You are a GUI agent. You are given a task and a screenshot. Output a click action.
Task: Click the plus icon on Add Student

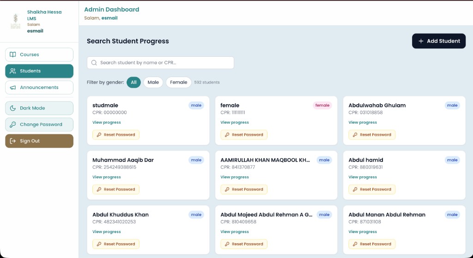pyautogui.click(x=421, y=41)
